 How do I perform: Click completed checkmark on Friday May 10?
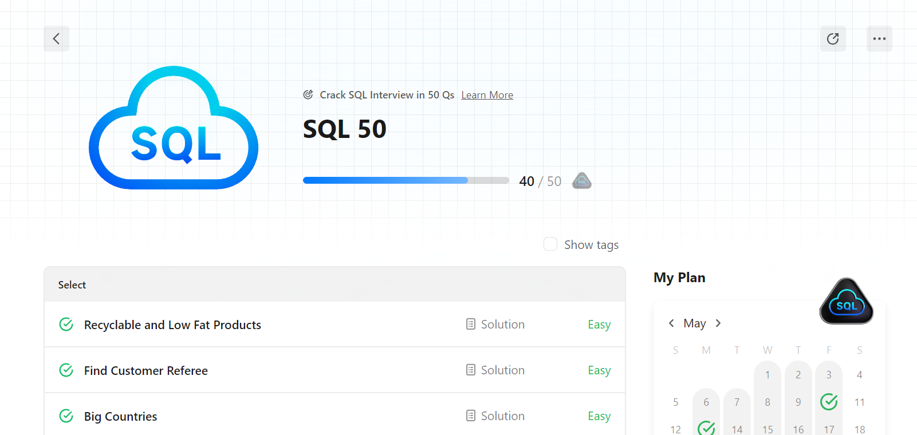tap(829, 402)
